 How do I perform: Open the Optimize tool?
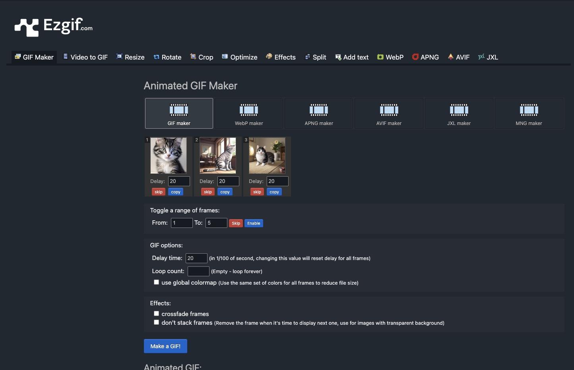(240, 57)
